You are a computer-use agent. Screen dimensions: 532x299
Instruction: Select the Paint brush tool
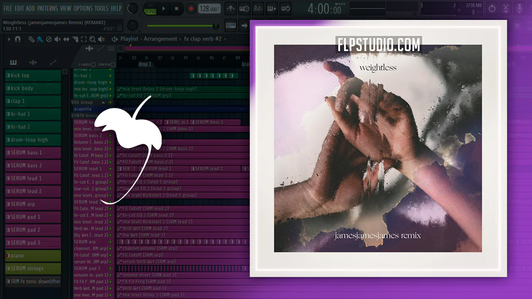[x=40, y=39]
